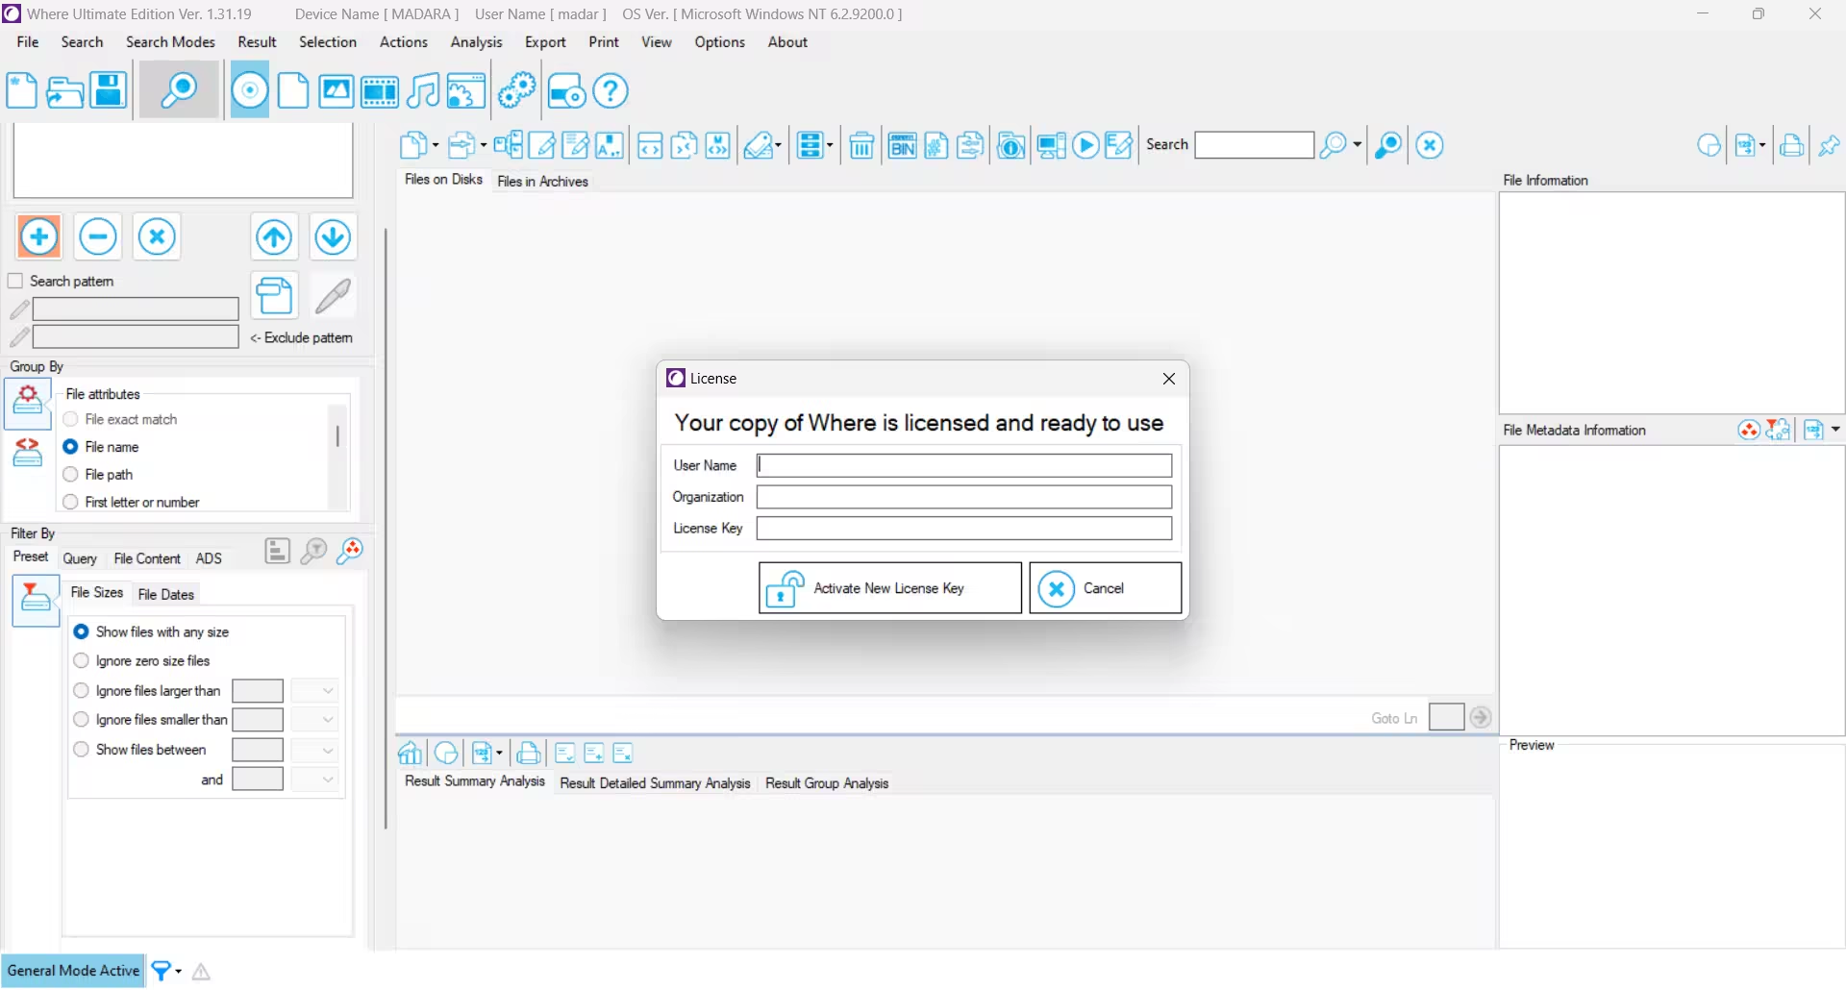Expand the File Metadata Information dropdown arrow
Viewport: 1846px width, 990px height.
tap(1835, 430)
